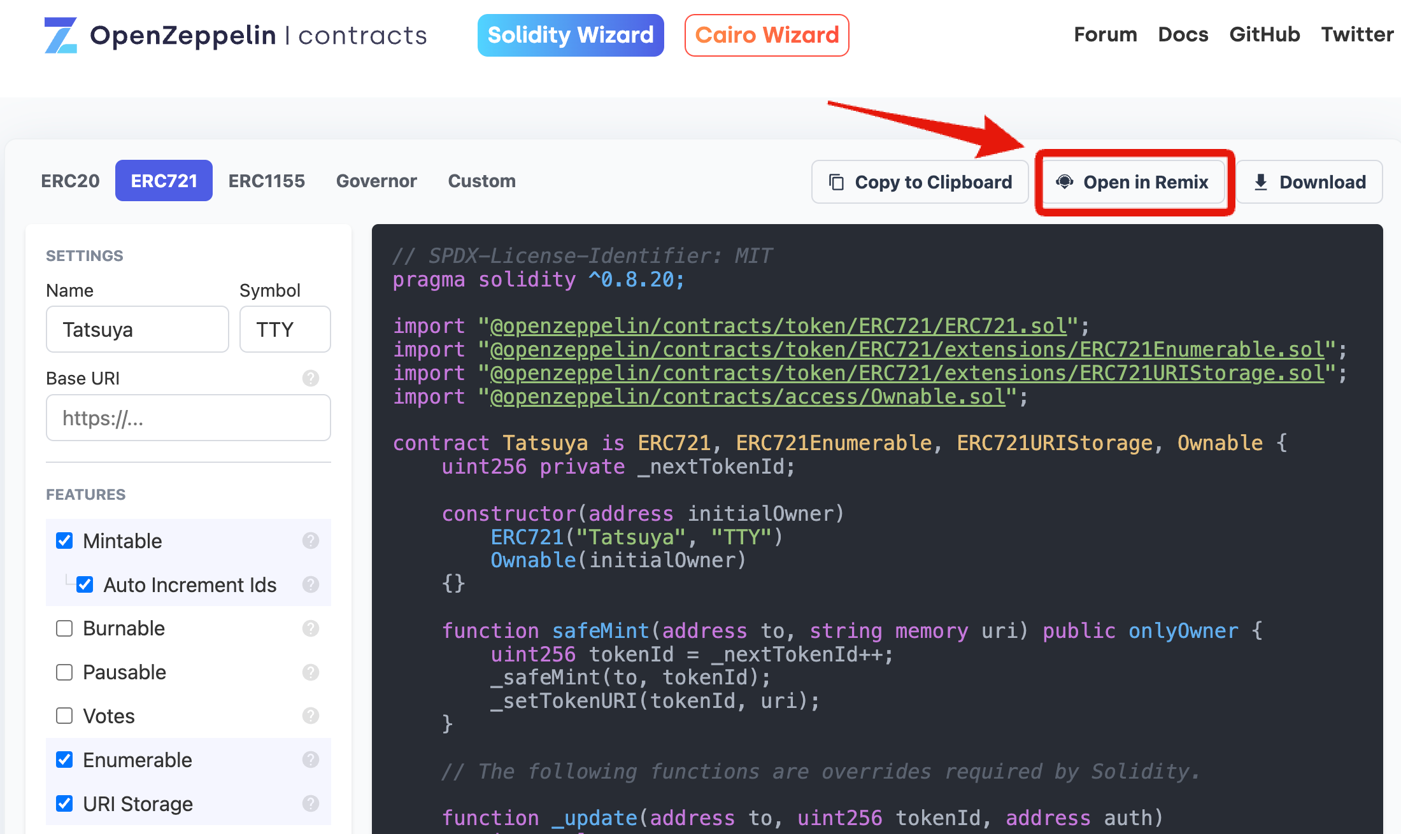Switch to the ERC1155 tab
1401x834 pixels.
point(266,181)
